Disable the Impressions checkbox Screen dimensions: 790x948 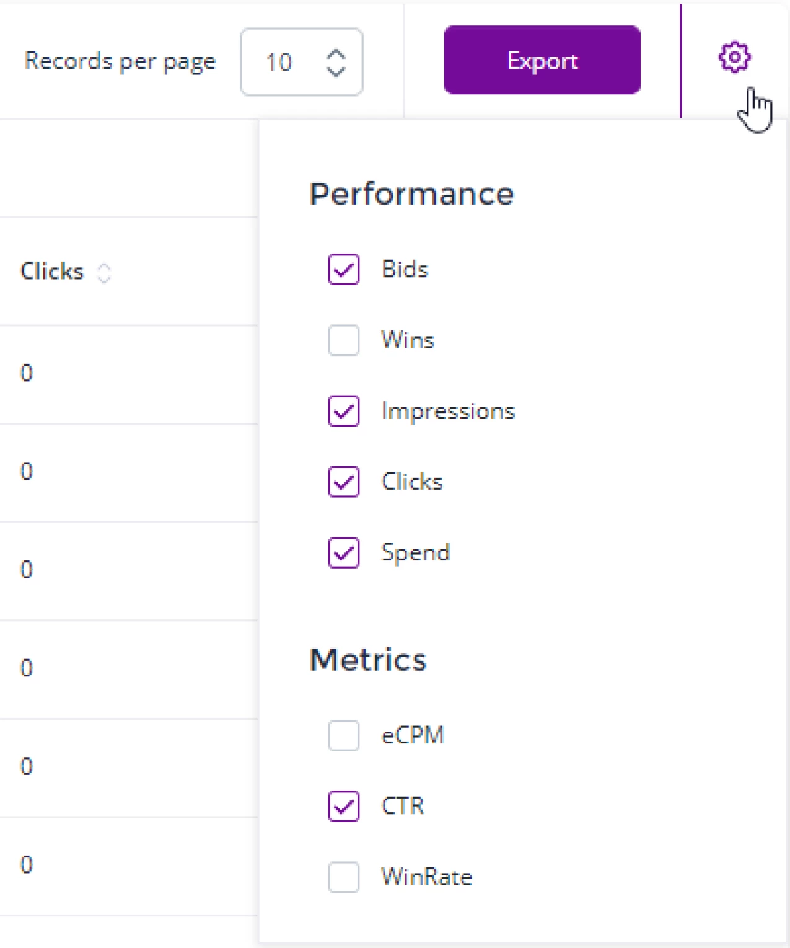tap(343, 411)
